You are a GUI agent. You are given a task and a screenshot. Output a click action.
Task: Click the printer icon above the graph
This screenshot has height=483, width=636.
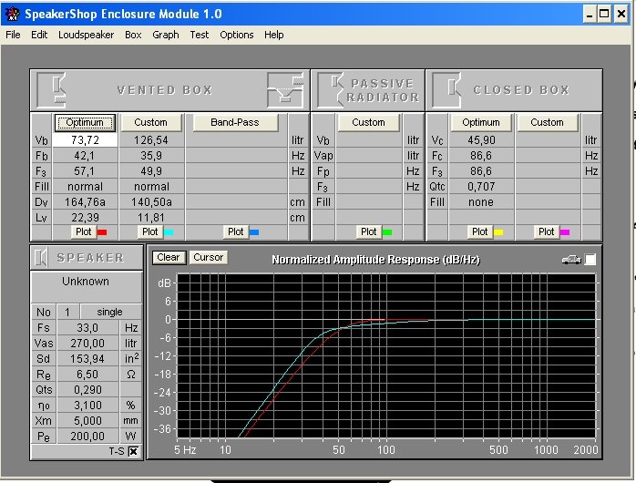571,260
